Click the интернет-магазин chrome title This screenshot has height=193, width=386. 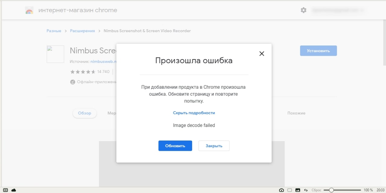[78, 10]
